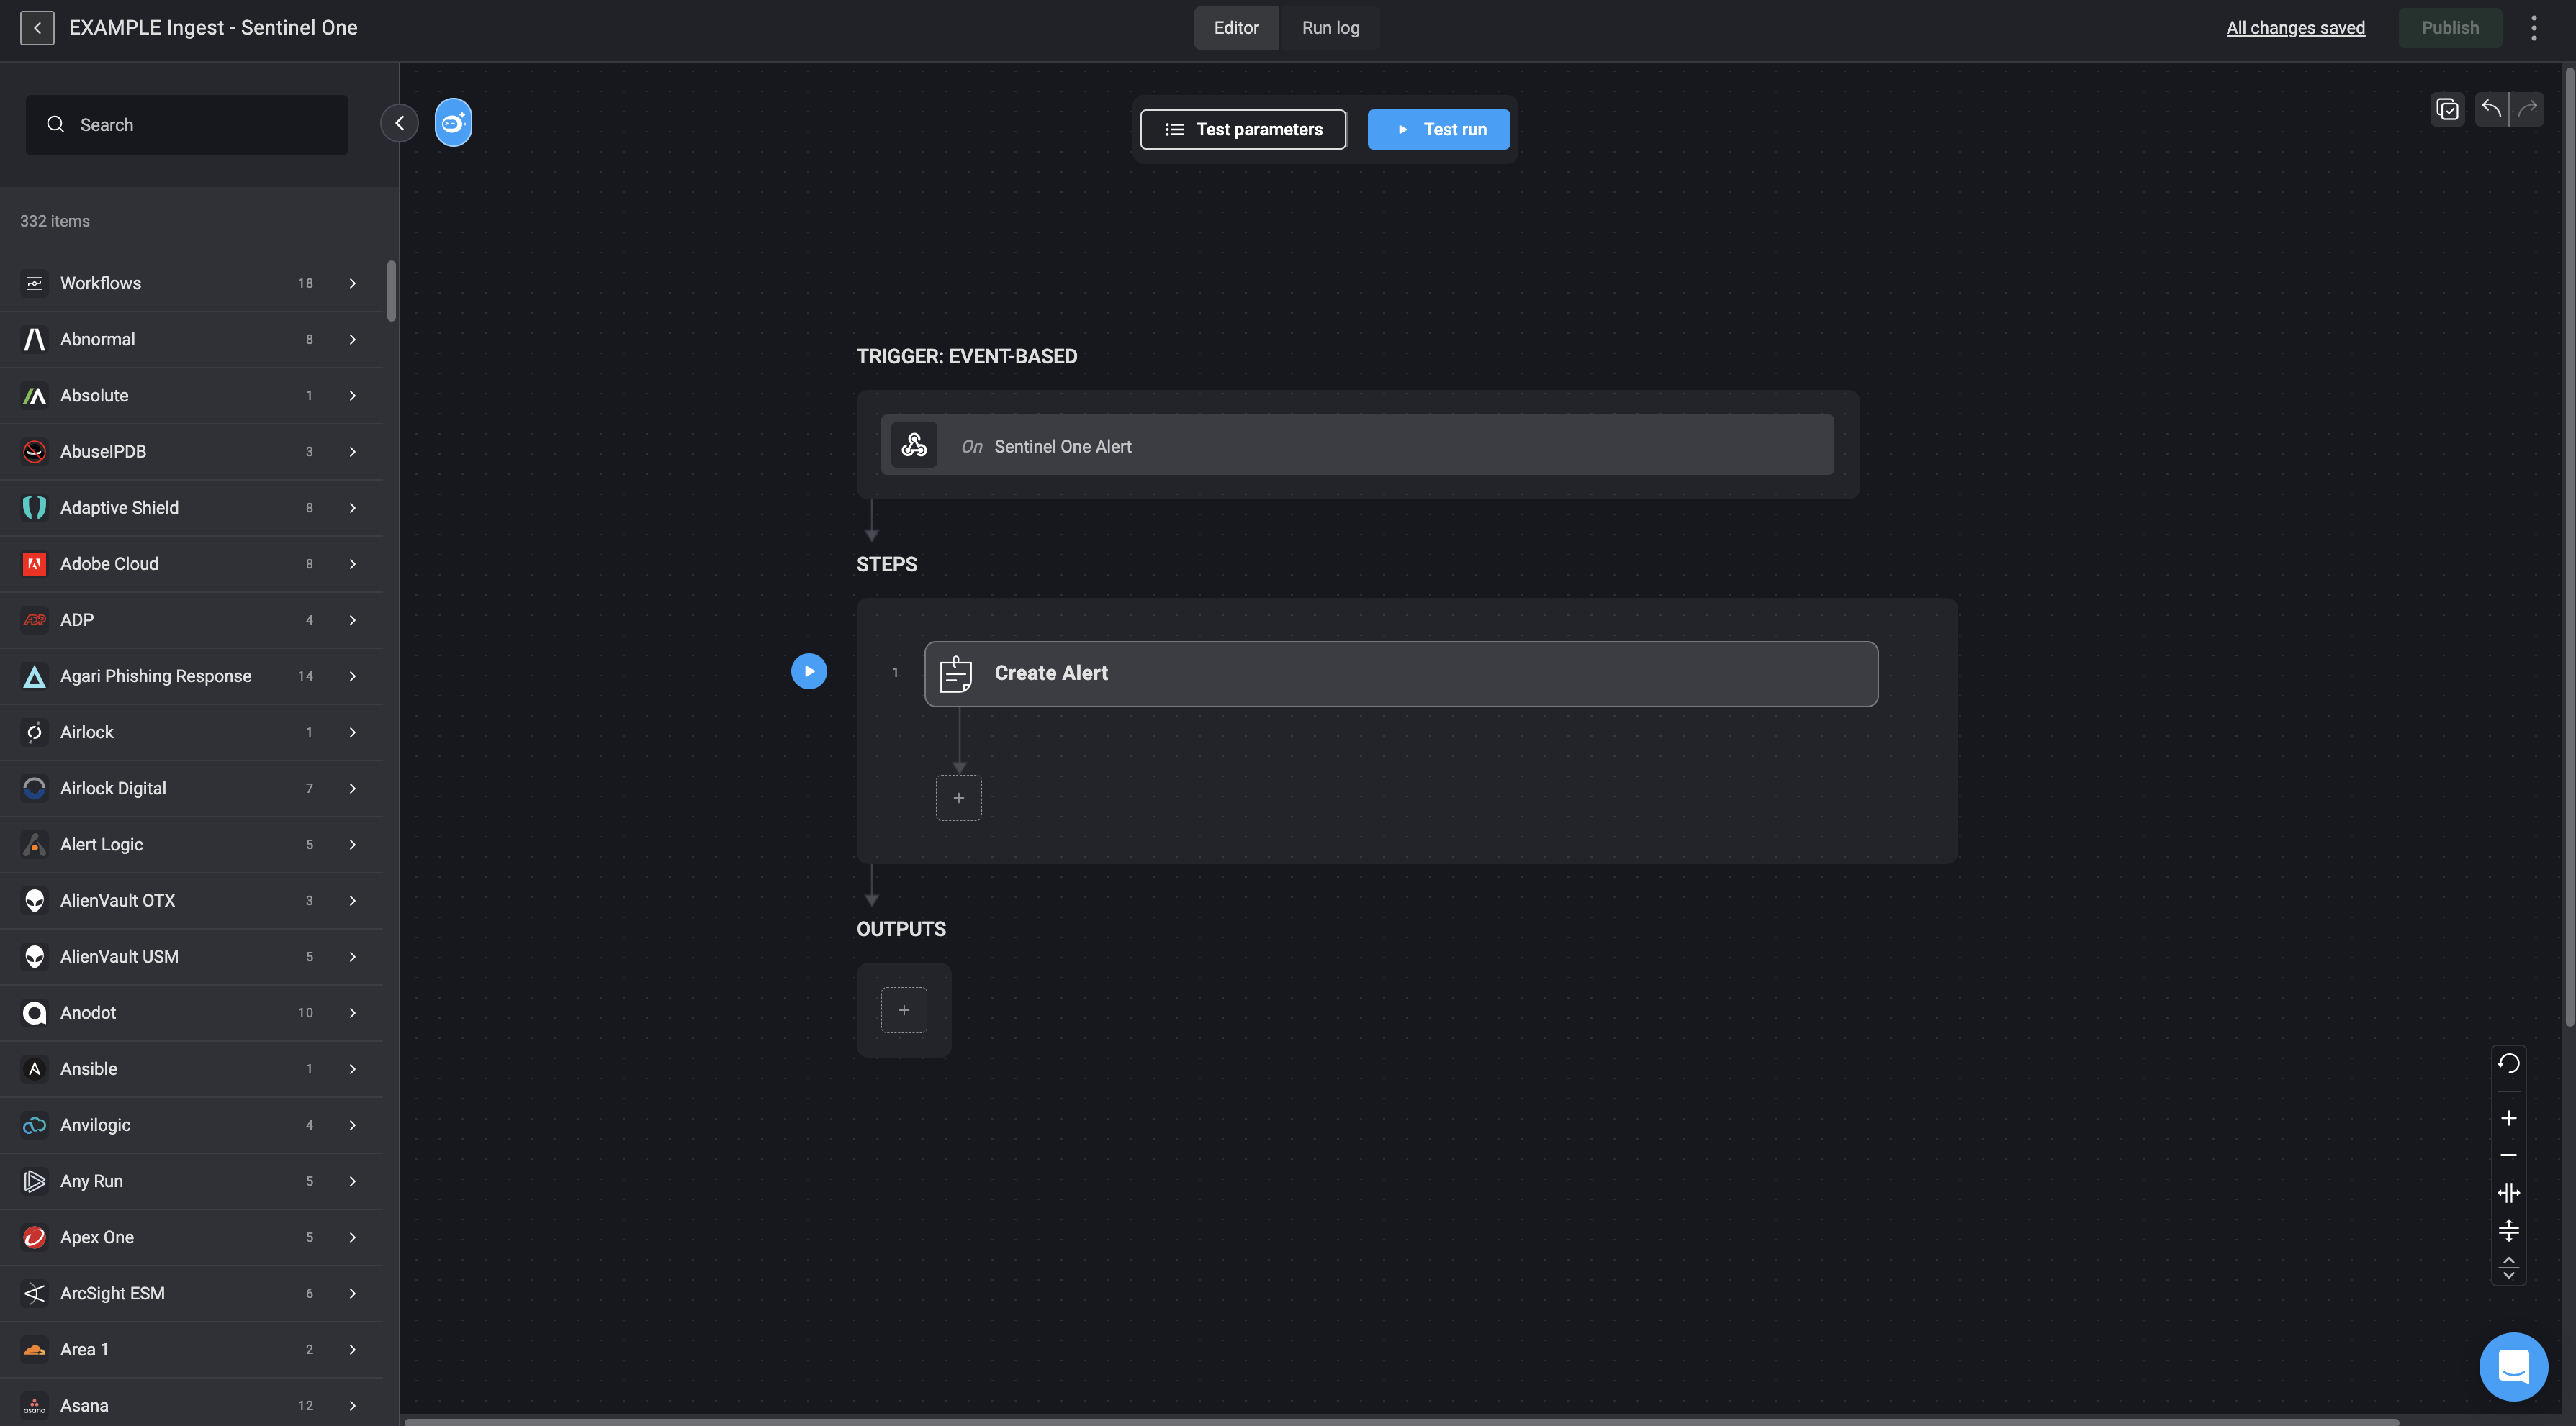This screenshot has width=2576, height=1426.
Task: Open Test parameters dialog
Action: point(1243,129)
